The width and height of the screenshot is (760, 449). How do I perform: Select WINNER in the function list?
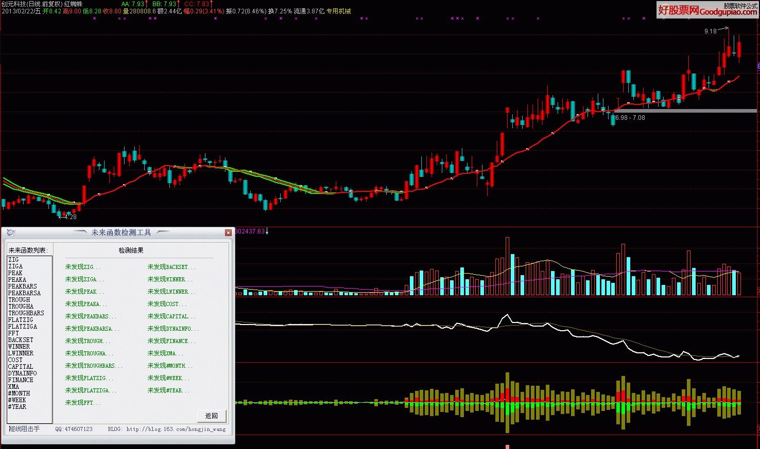[x=19, y=347]
